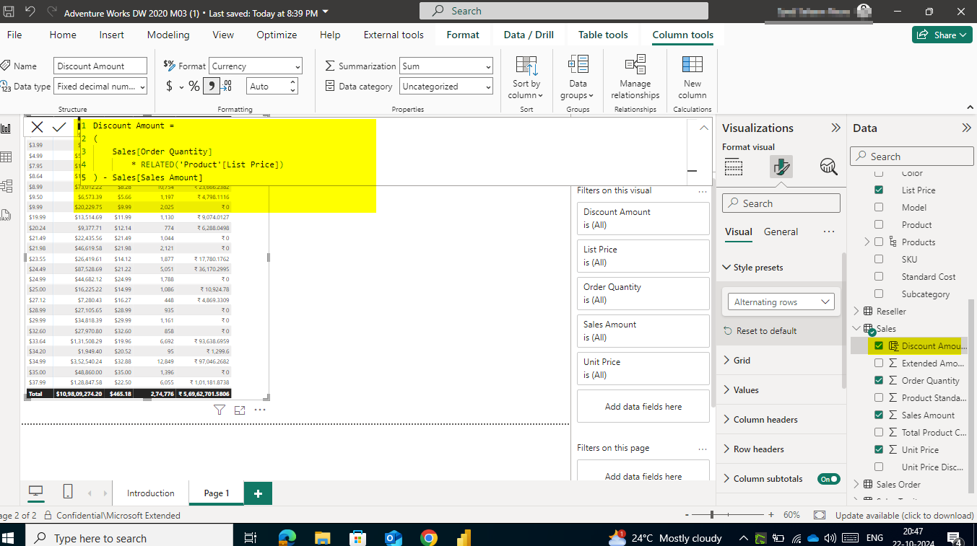Screen dimensions: 977x546
Task: Open the Data groups tool
Action: click(x=578, y=77)
